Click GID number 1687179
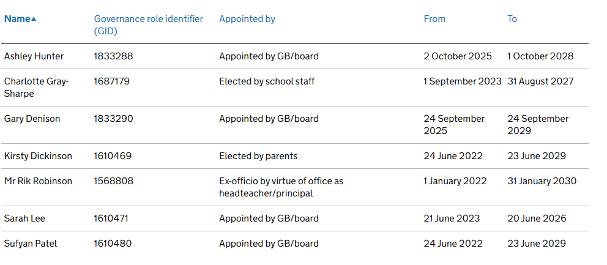The width and height of the screenshot is (607, 265). 111,81
